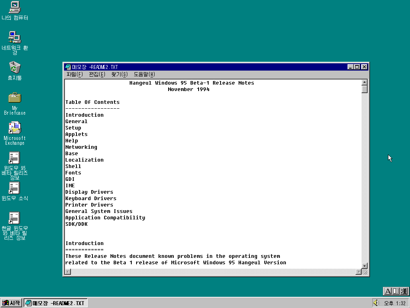Image resolution: width=410 pixels, height=308 pixels.
Task: Click the IME Hanja (漢) button
Action: click(x=404, y=291)
